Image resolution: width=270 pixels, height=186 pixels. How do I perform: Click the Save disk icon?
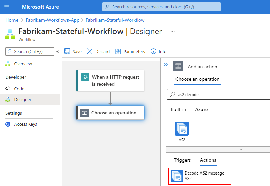pos(67,51)
